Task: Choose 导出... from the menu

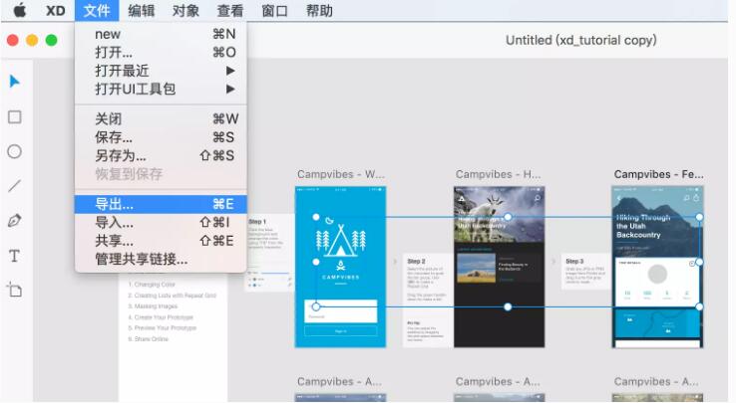Action: [x=161, y=204]
